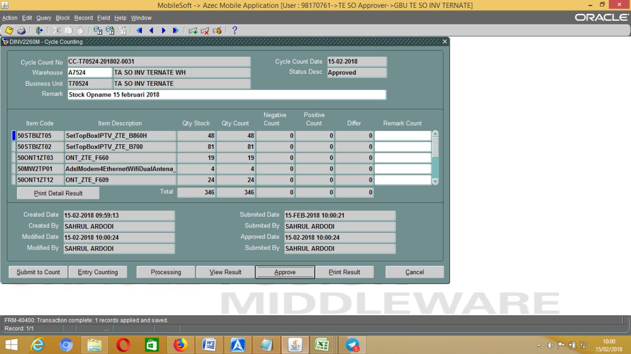Viewport: 631px width, 354px height.
Task: Go to the first record
Action: 140,31
